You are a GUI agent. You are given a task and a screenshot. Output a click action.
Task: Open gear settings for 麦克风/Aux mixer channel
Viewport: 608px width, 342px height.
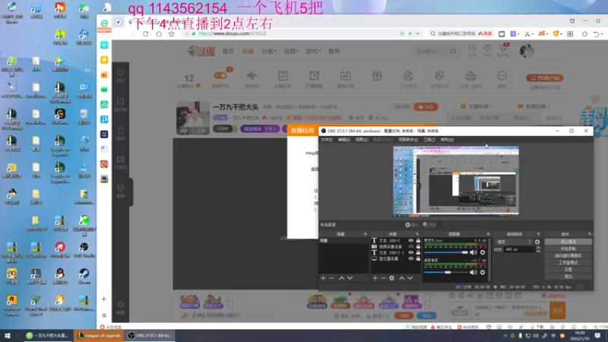pos(483,252)
